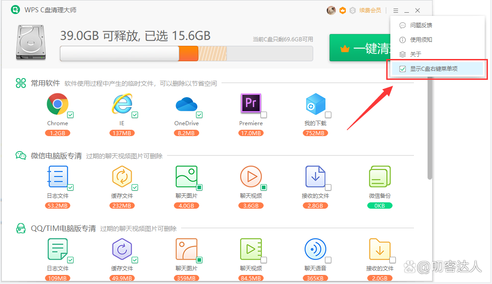The image size is (492, 284).
Task: Click the 续费会员 link
Action: point(370,10)
